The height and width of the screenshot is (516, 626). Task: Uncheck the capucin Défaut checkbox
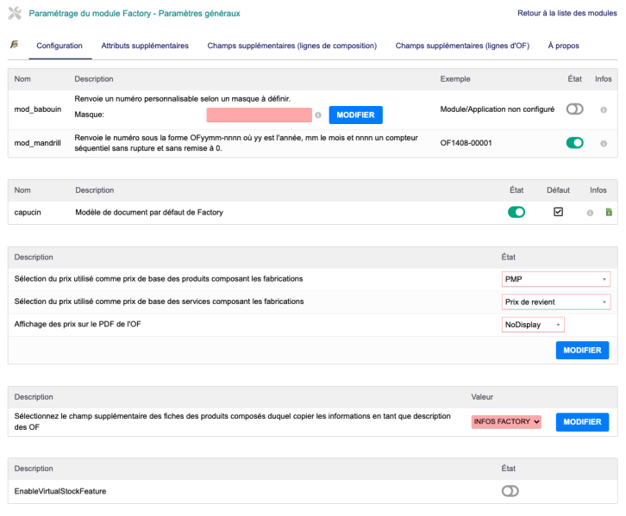(558, 212)
